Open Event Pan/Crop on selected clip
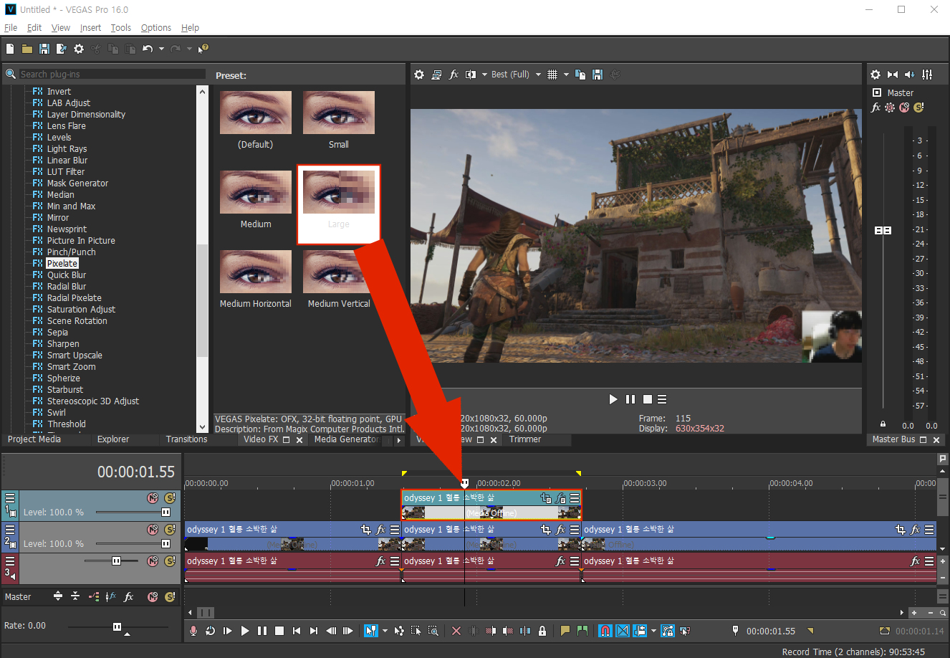Image resolution: width=950 pixels, height=658 pixels. (x=546, y=497)
